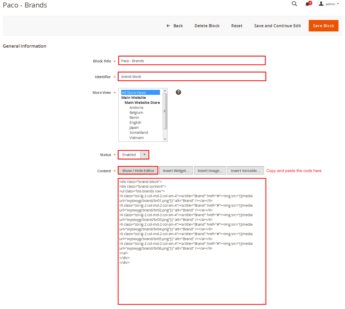Click the admin user avatar icon
The height and width of the screenshot is (309, 345).
(321, 4)
